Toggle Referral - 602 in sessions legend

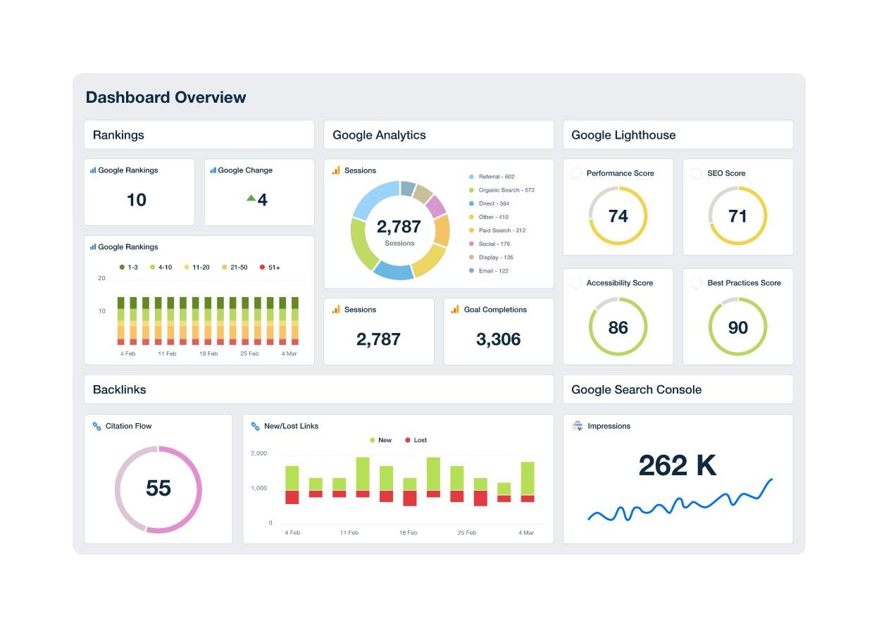(492, 177)
